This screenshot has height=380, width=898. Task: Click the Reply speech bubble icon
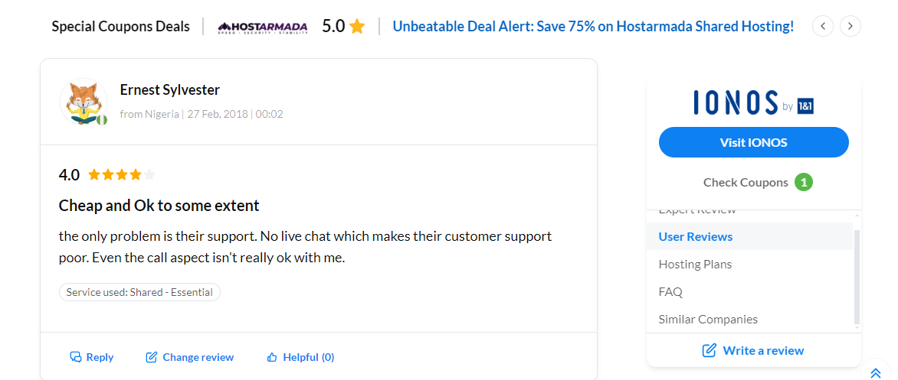76,357
